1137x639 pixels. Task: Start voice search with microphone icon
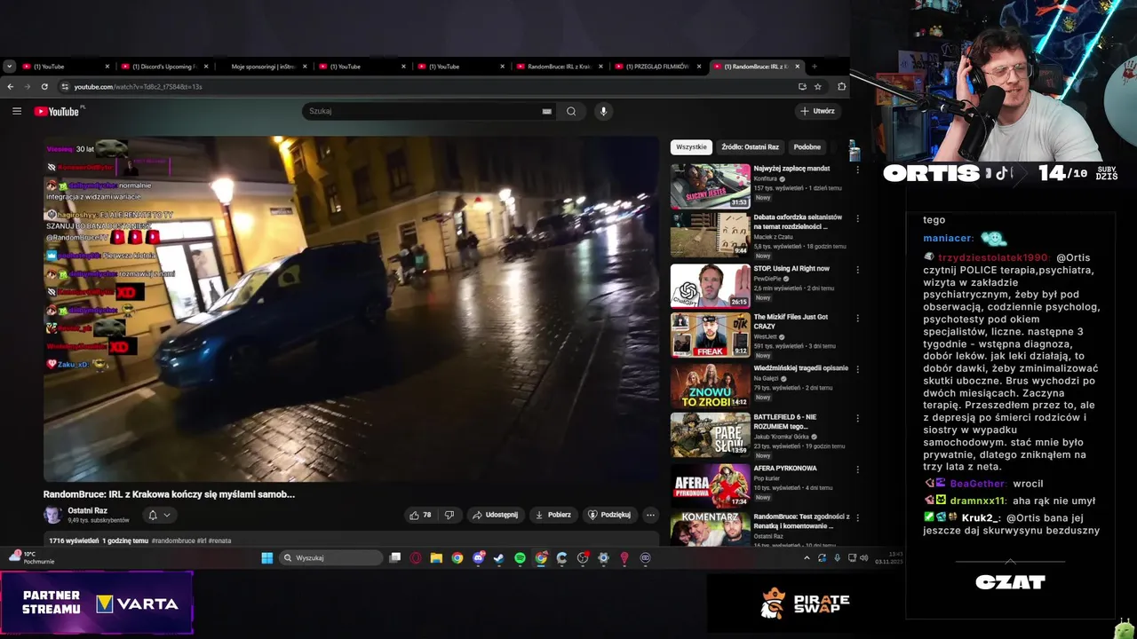[603, 111]
